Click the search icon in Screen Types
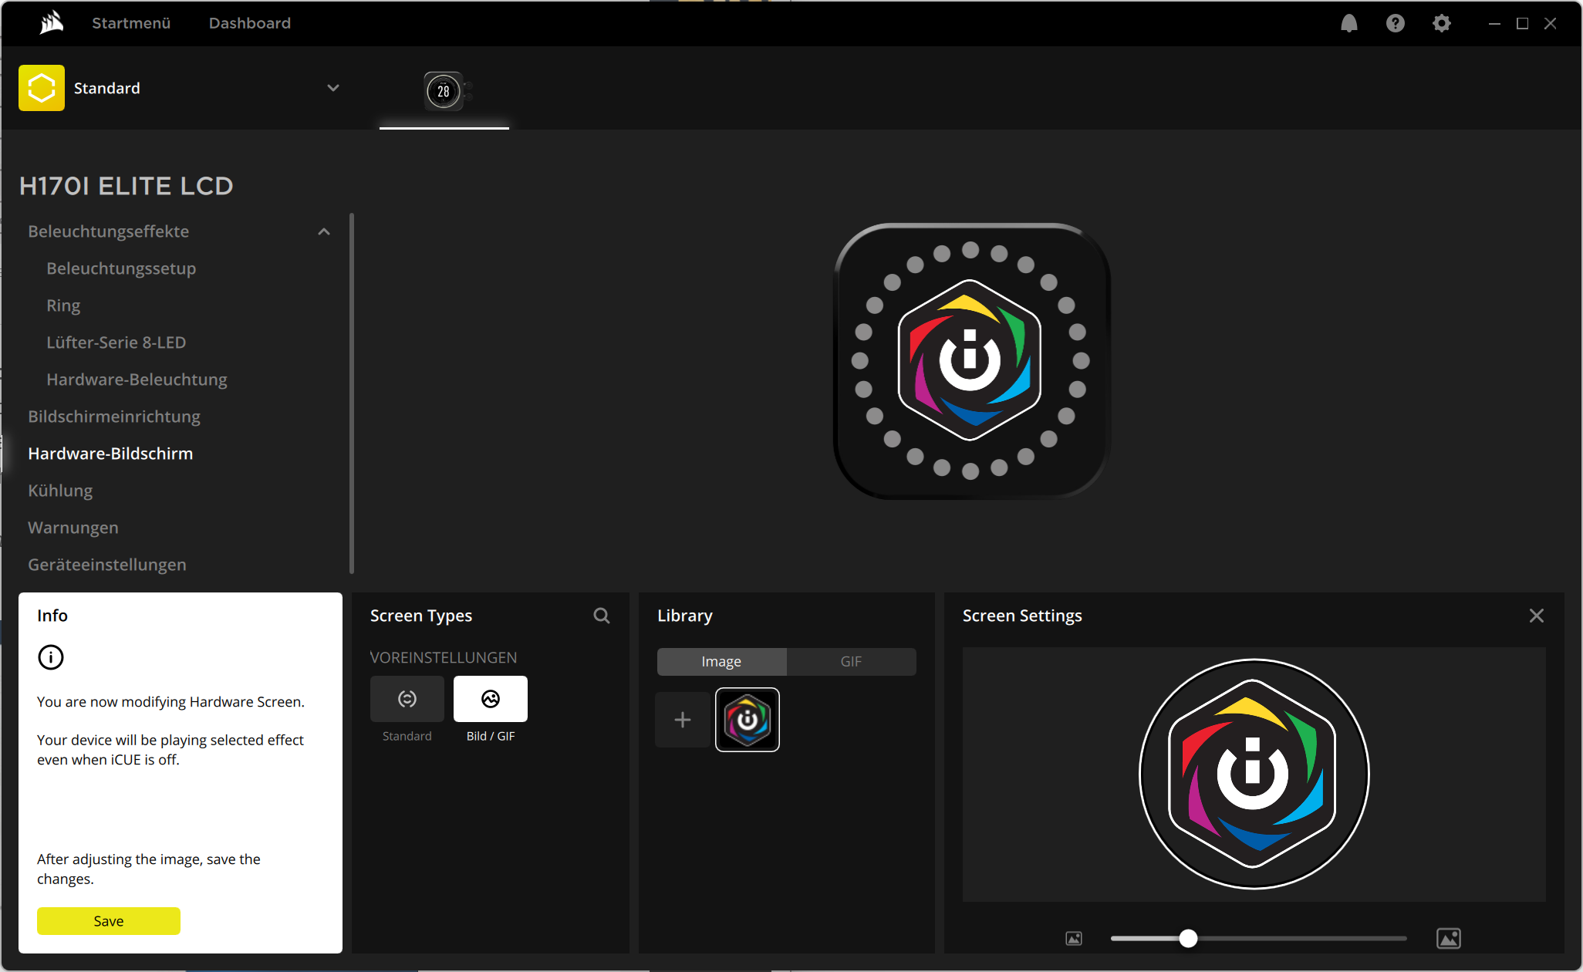This screenshot has width=1583, height=972. pyautogui.click(x=602, y=616)
